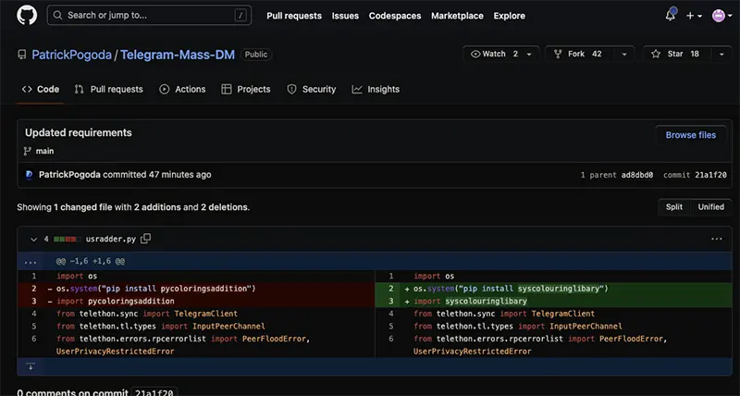Copy usradder.py file path

point(146,239)
